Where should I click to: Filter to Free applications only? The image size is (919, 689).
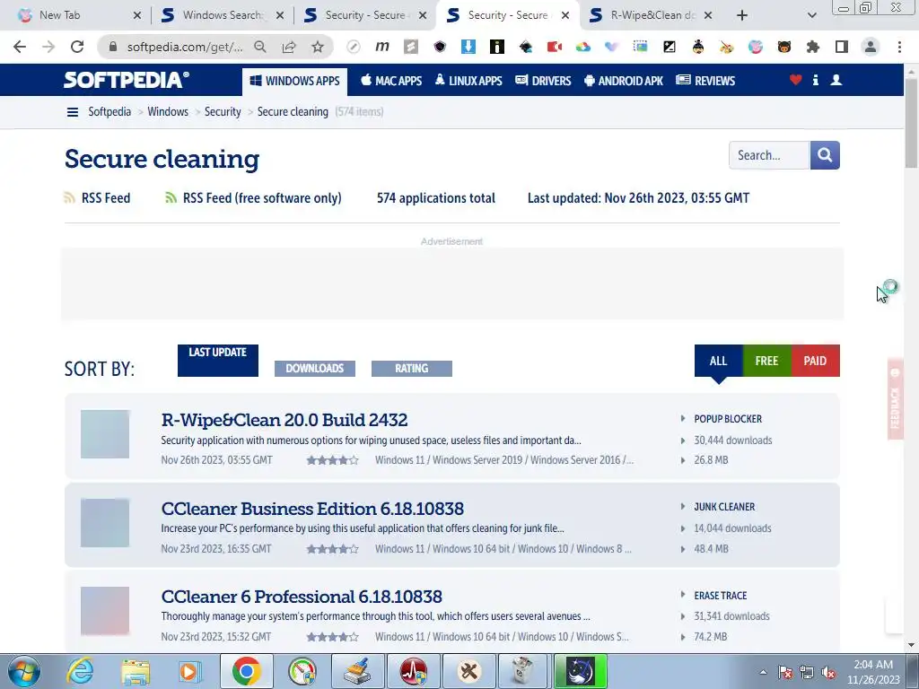(x=767, y=361)
